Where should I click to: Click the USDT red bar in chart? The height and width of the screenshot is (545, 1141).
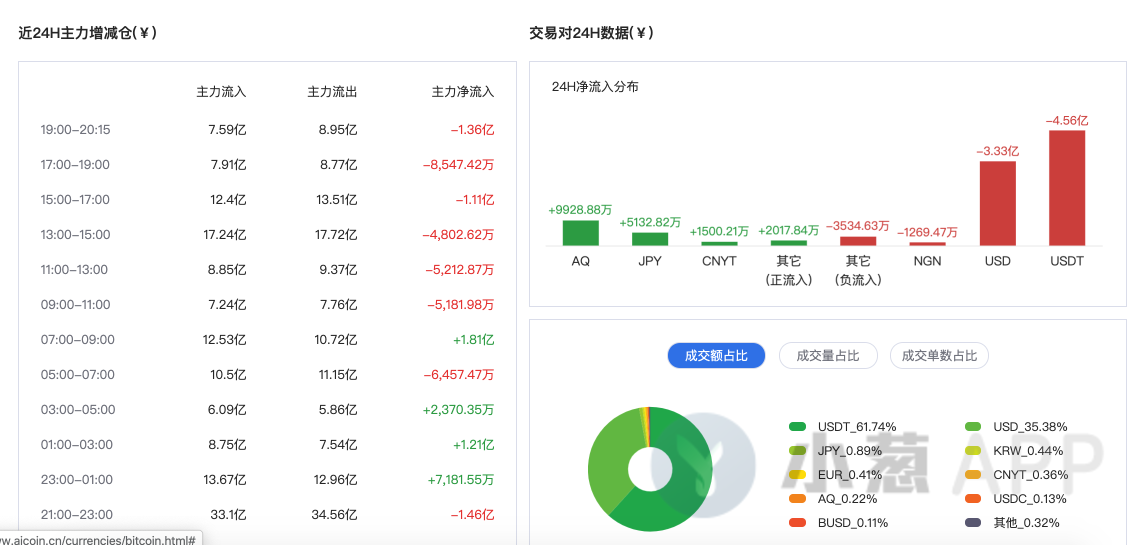[x=1066, y=188]
